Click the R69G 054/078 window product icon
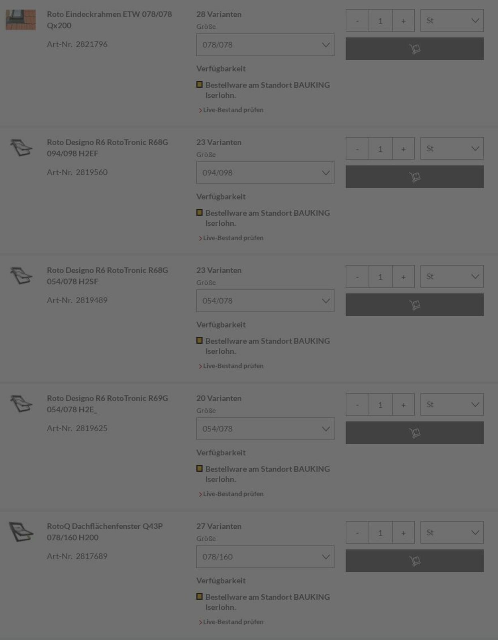Viewport: 498px width, 640px height. point(21,404)
